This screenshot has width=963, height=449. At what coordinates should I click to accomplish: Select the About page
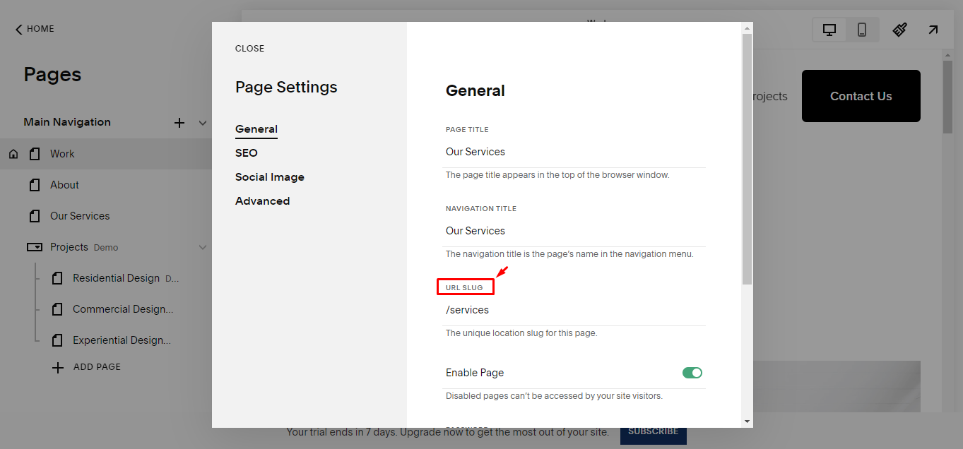(x=64, y=184)
